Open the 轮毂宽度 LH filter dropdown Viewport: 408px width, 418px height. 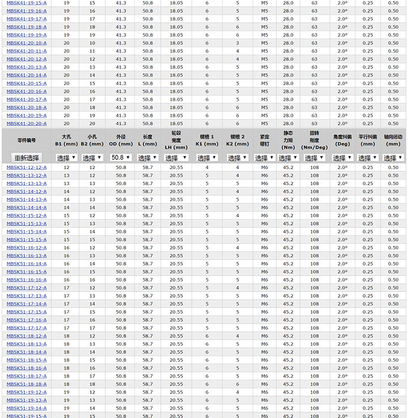tap(176, 158)
